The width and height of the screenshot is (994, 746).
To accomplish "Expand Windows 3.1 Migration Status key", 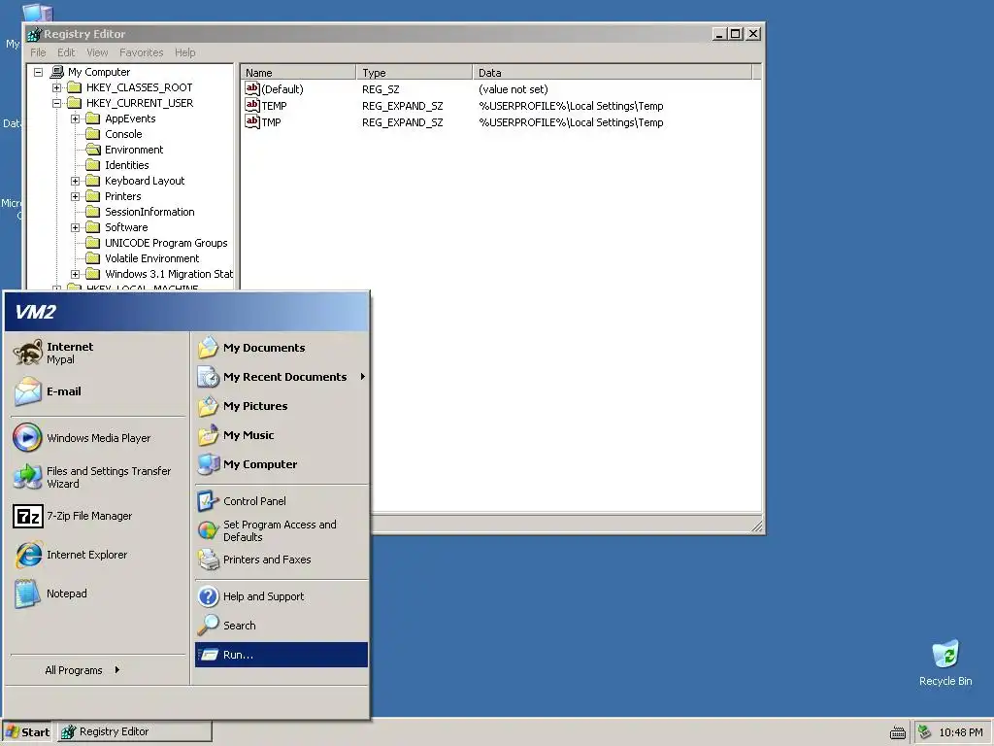I will coord(75,274).
